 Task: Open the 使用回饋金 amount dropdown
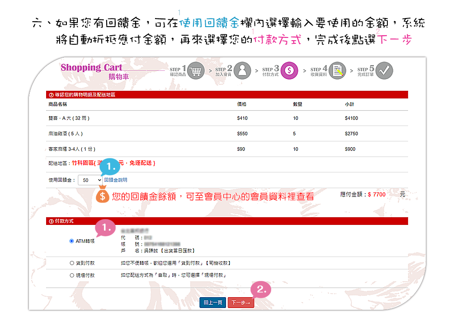tap(90, 180)
